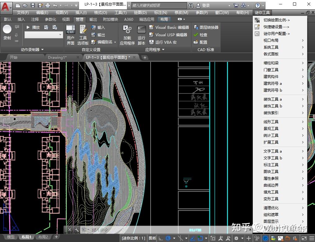Click the keyword search input field

coord(159,6)
